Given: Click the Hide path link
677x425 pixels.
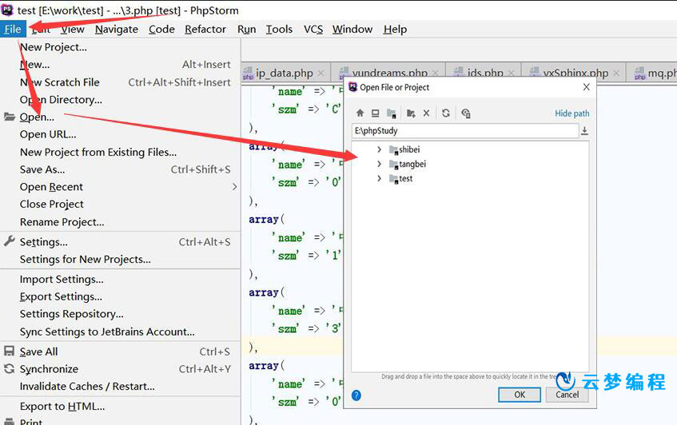Looking at the screenshot, I should coord(571,113).
